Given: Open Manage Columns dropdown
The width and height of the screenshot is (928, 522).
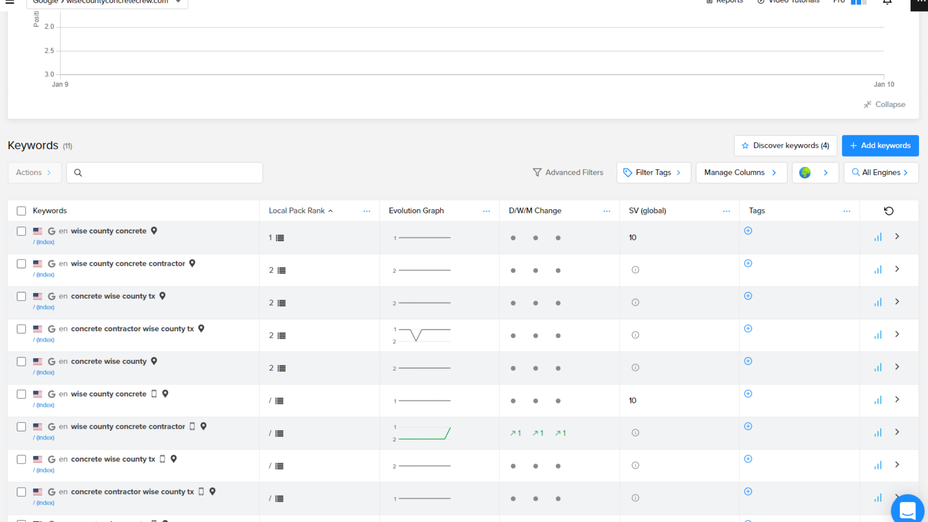Looking at the screenshot, I should [x=741, y=173].
